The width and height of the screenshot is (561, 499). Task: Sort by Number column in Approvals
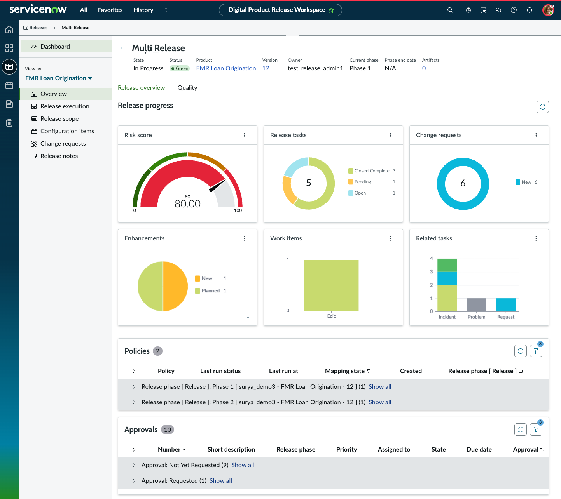coord(172,450)
